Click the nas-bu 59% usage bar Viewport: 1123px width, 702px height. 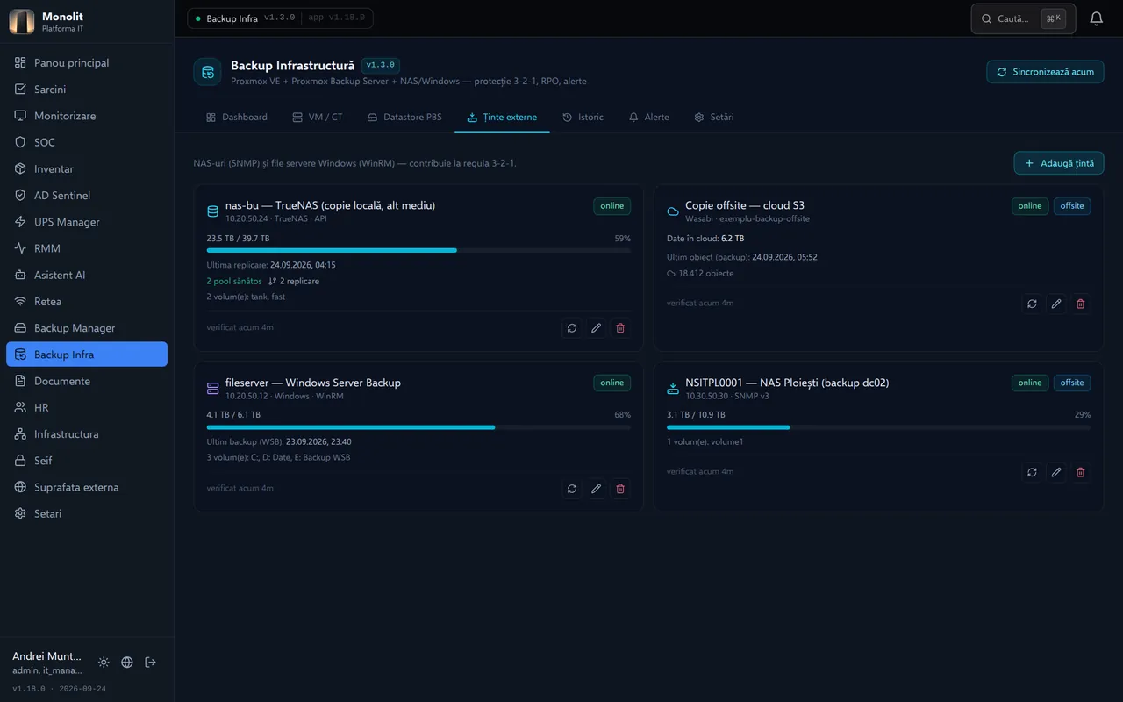[x=418, y=250]
